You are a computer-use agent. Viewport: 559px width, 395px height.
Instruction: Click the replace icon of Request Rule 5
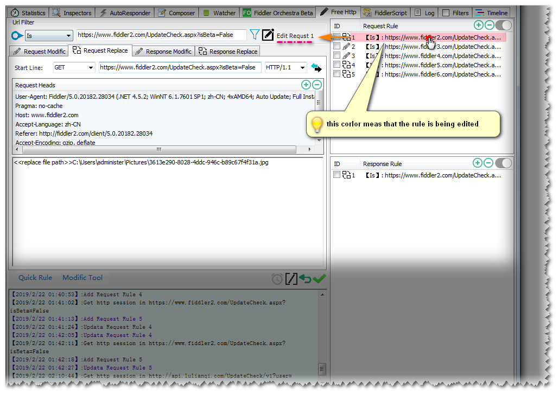pyautogui.click(x=346, y=74)
